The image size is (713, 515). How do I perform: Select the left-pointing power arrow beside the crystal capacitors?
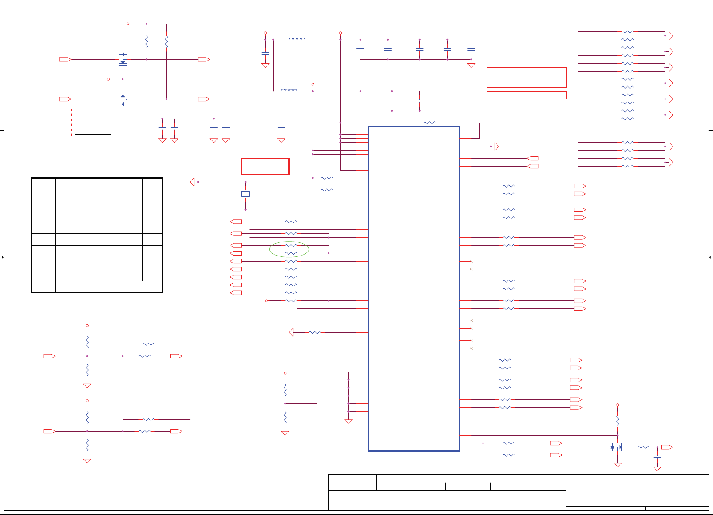coord(192,182)
